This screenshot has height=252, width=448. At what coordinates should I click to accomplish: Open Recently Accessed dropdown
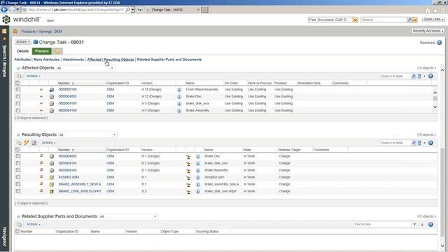tap(428, 31)
